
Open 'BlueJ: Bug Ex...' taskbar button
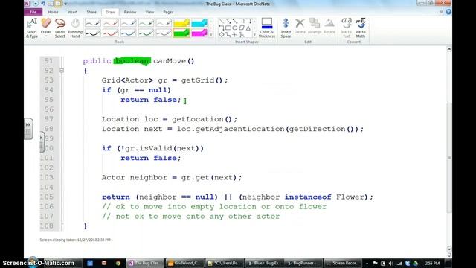tap(264, 263)
